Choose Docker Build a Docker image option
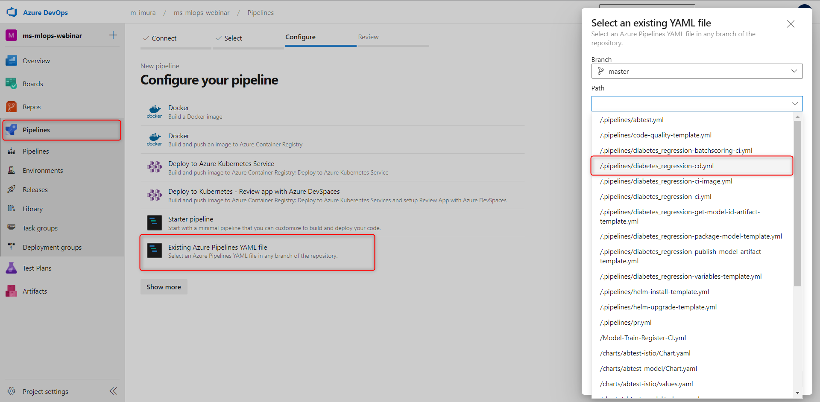This screenshot has width=820, height=402. pos(333,112)
